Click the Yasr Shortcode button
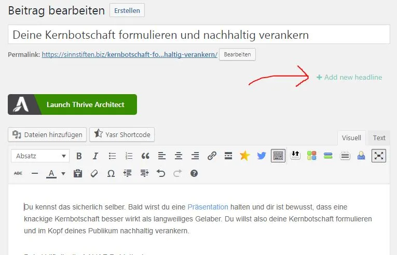Viewport: 397px width, 255px height. tap(122, 134)
